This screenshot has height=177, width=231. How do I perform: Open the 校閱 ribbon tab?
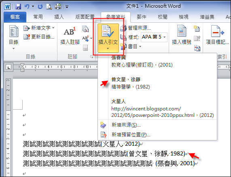(163, 17)
